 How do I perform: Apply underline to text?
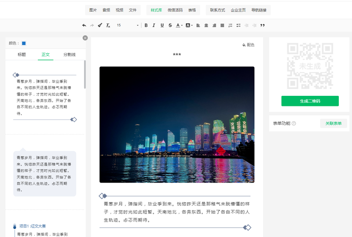click(162, 26)
